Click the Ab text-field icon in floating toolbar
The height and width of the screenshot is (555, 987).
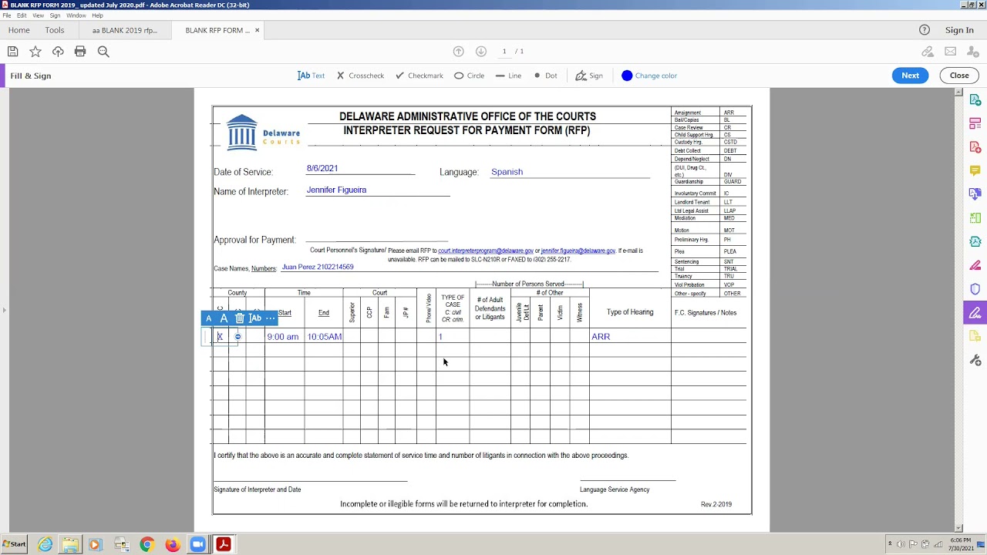(255, 318)
